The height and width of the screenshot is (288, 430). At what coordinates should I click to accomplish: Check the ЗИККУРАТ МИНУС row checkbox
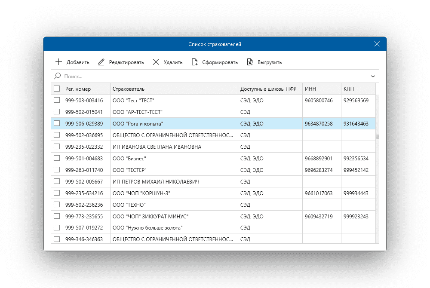(57, 216)
